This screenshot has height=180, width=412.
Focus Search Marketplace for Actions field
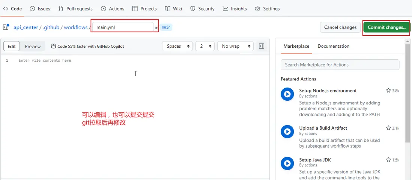(x=340, y=65)
